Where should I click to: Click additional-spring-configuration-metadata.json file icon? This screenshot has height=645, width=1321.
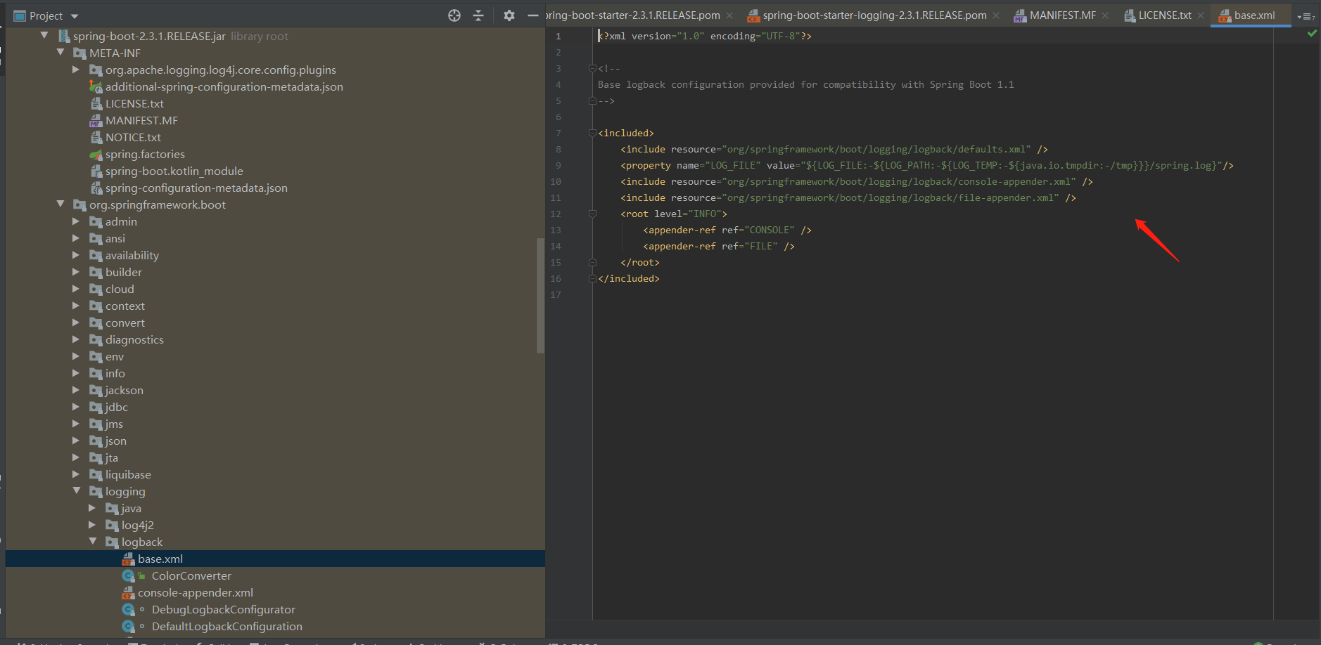(96, 86)
